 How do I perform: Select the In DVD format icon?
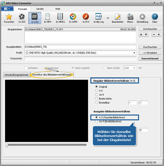pos(35,18)
